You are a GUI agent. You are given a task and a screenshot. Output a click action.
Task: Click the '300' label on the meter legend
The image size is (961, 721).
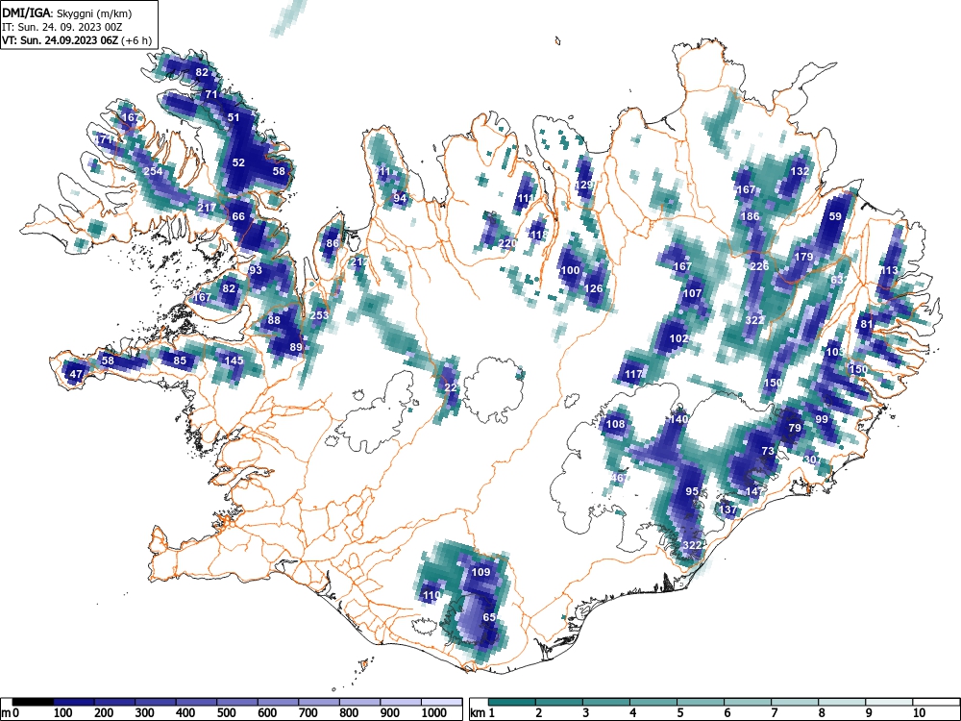coord(144,713)
